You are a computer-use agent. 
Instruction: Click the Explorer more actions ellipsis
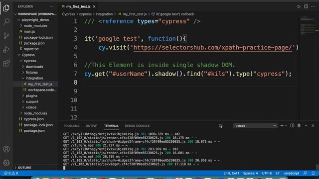(x=52, y=6)
